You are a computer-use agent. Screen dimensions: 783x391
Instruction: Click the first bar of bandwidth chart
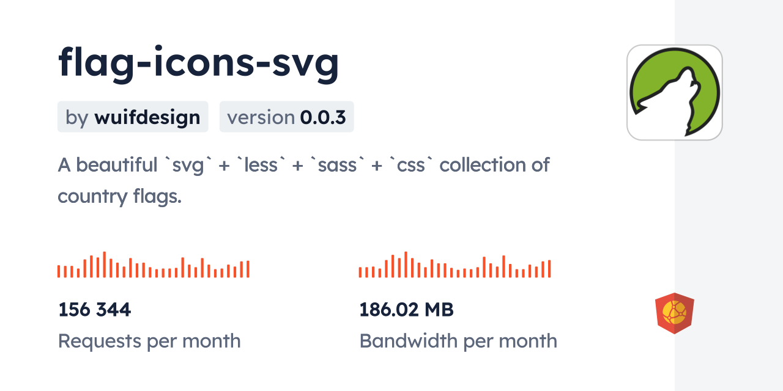(x=360, y=272)
